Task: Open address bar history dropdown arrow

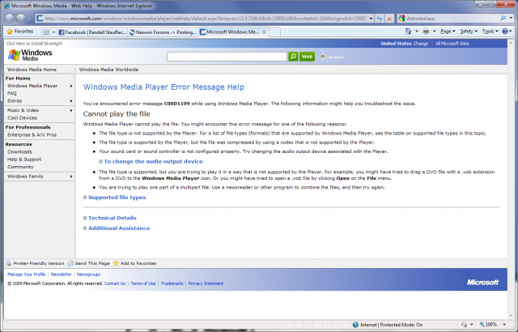Action: [371, 19]
